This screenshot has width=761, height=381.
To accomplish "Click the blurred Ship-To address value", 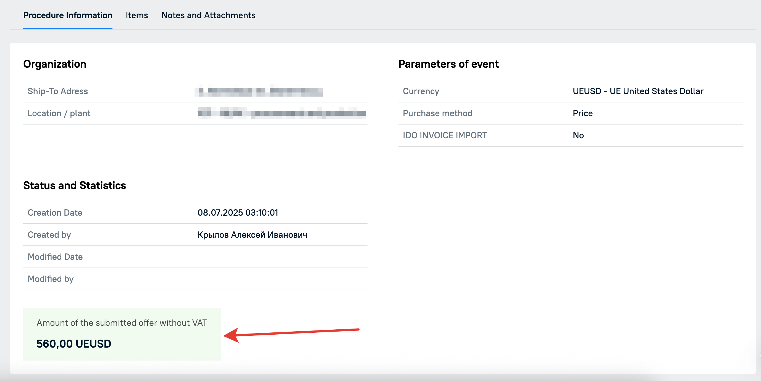I will (x=259, y=91).
